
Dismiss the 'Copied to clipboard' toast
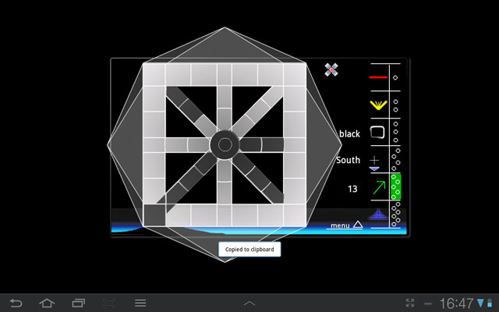click(249, 250)
